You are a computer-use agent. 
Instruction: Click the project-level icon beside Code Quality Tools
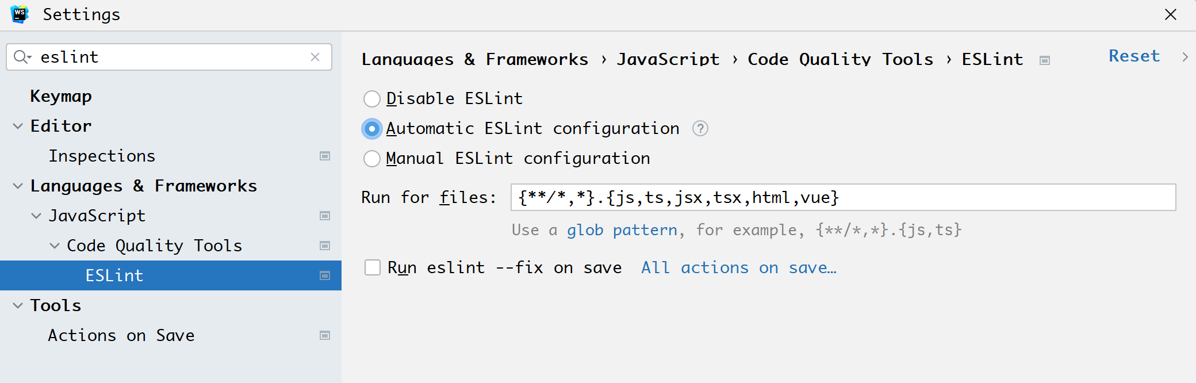(x=325, y=246)
